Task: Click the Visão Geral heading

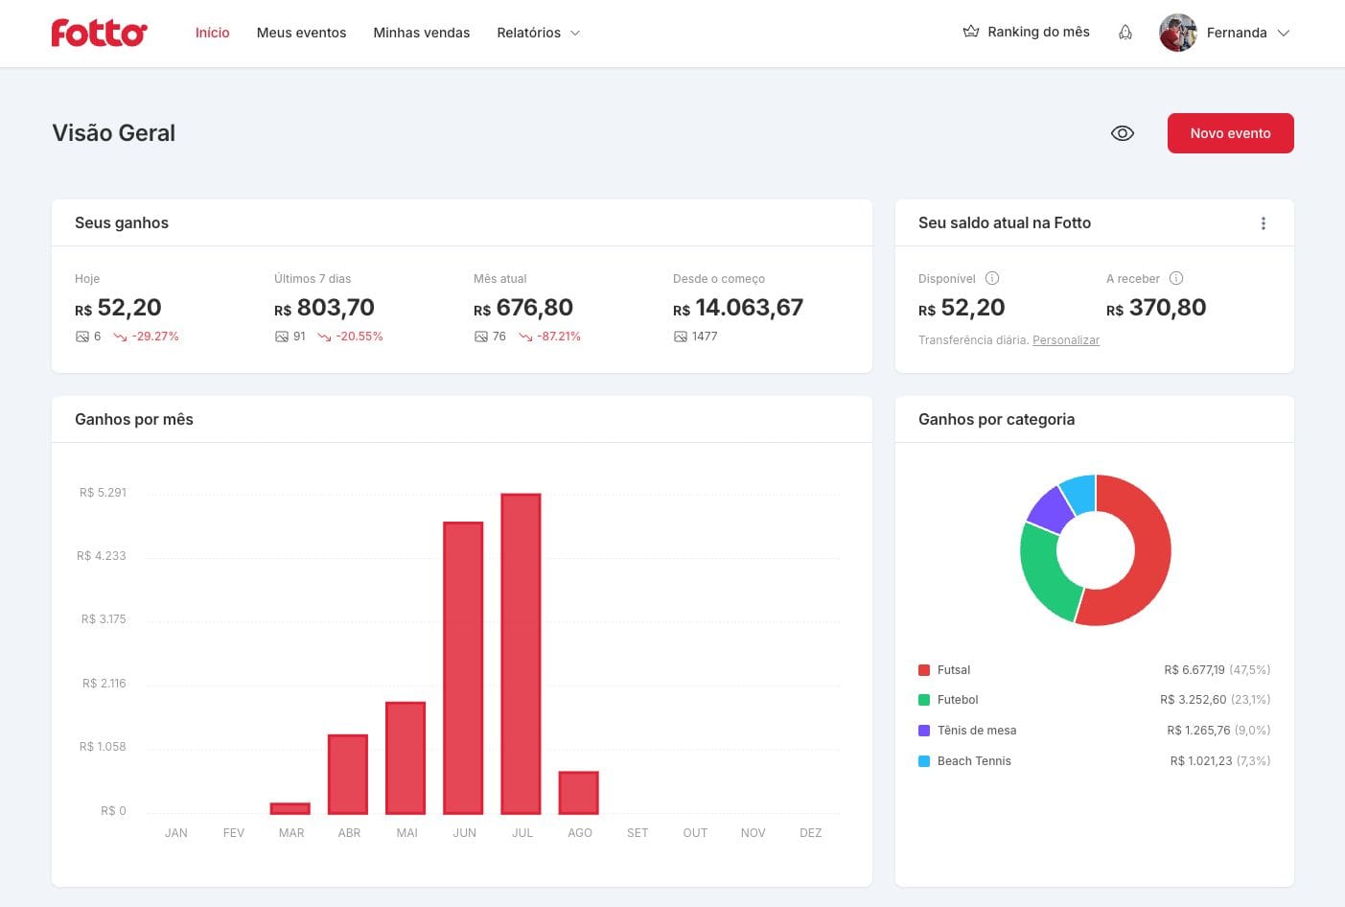Action: (114, 133)
